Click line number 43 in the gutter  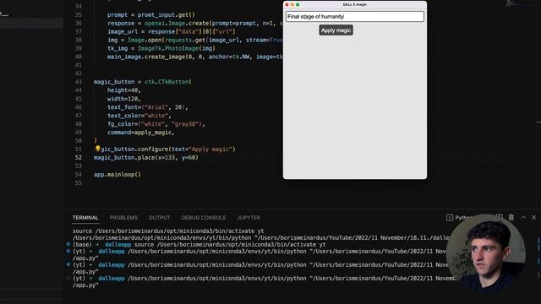point(79,82)
